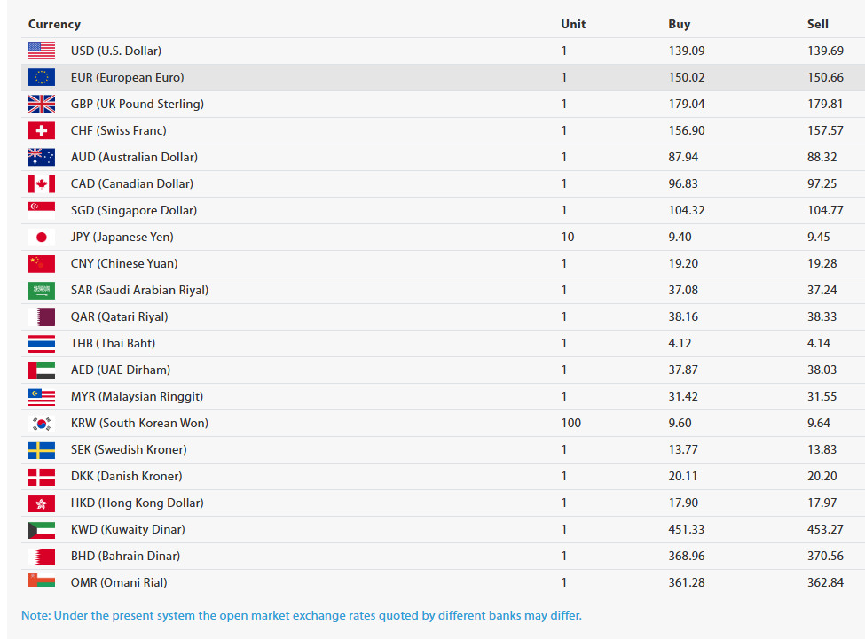Click the Currency column header
The width and height of the screenshot is (865, 639).
[54, 24]
